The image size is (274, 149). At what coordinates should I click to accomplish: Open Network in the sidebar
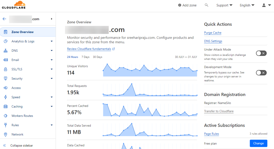(x=28, y=134)
